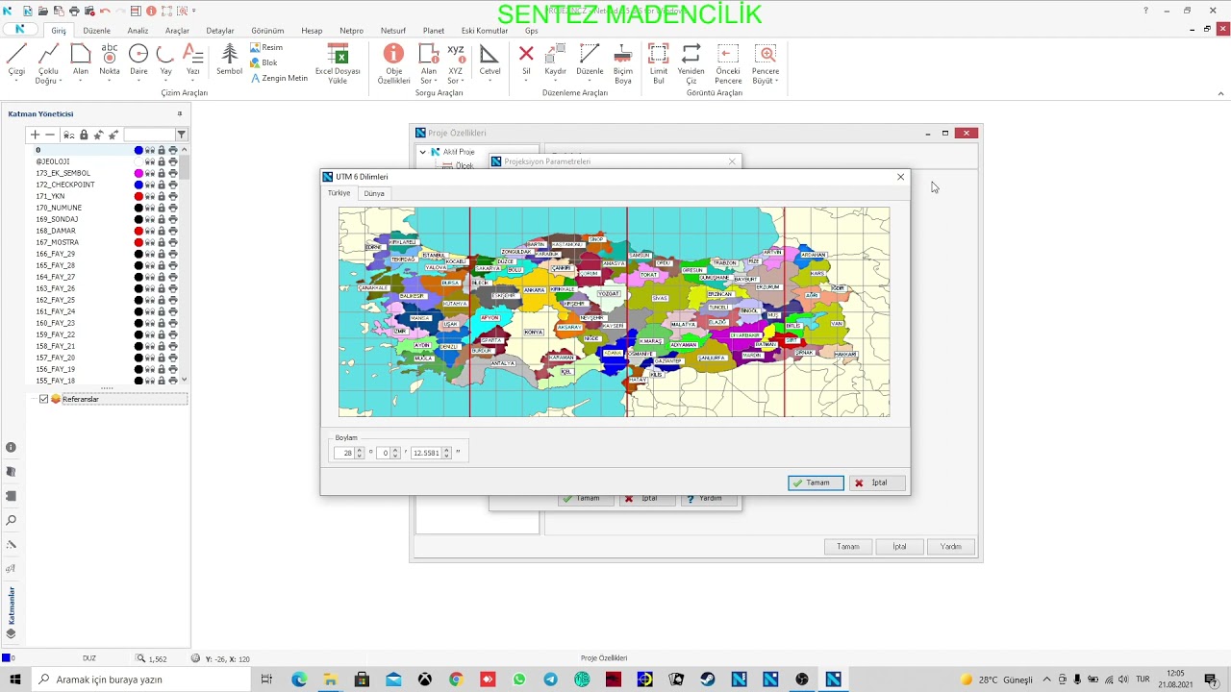Click the Önceki Pencere previous view tool

click(728, 62)
